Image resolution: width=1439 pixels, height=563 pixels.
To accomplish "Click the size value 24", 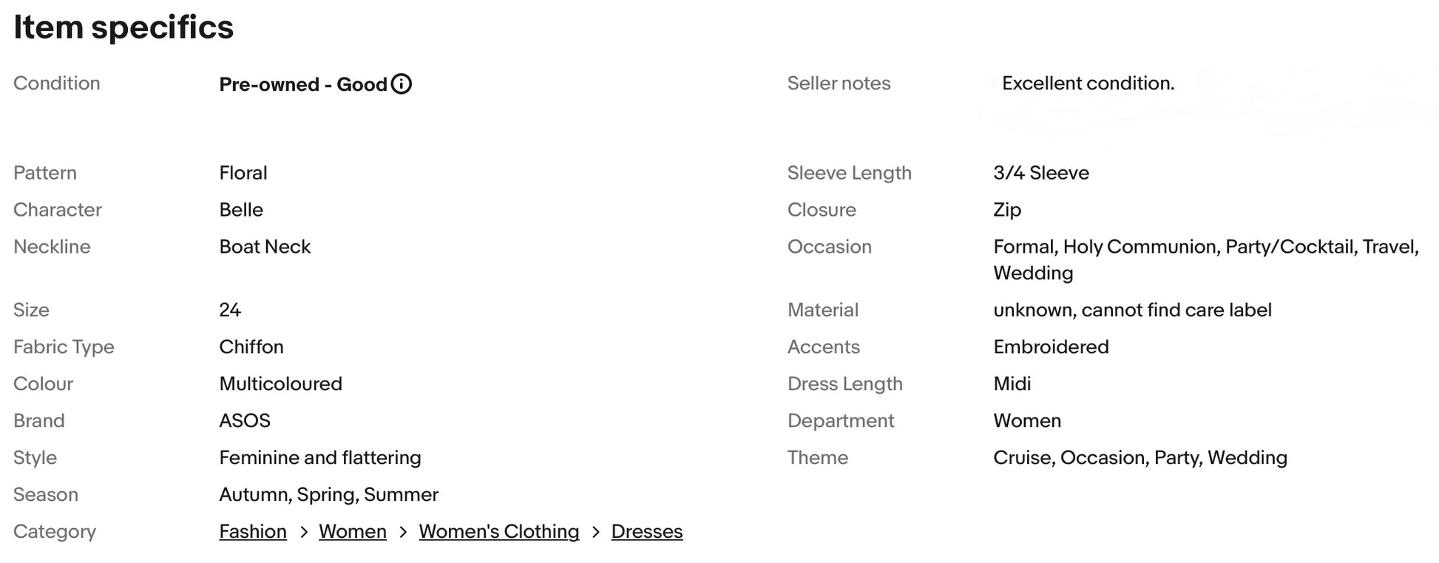I will tap(230, 310).
